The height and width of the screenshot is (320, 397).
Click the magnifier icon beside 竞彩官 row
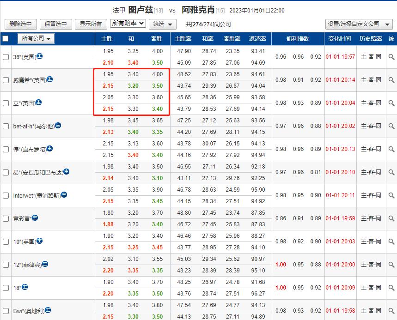391,218
